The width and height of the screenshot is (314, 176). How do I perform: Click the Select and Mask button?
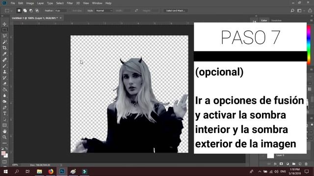pos(176,11)
